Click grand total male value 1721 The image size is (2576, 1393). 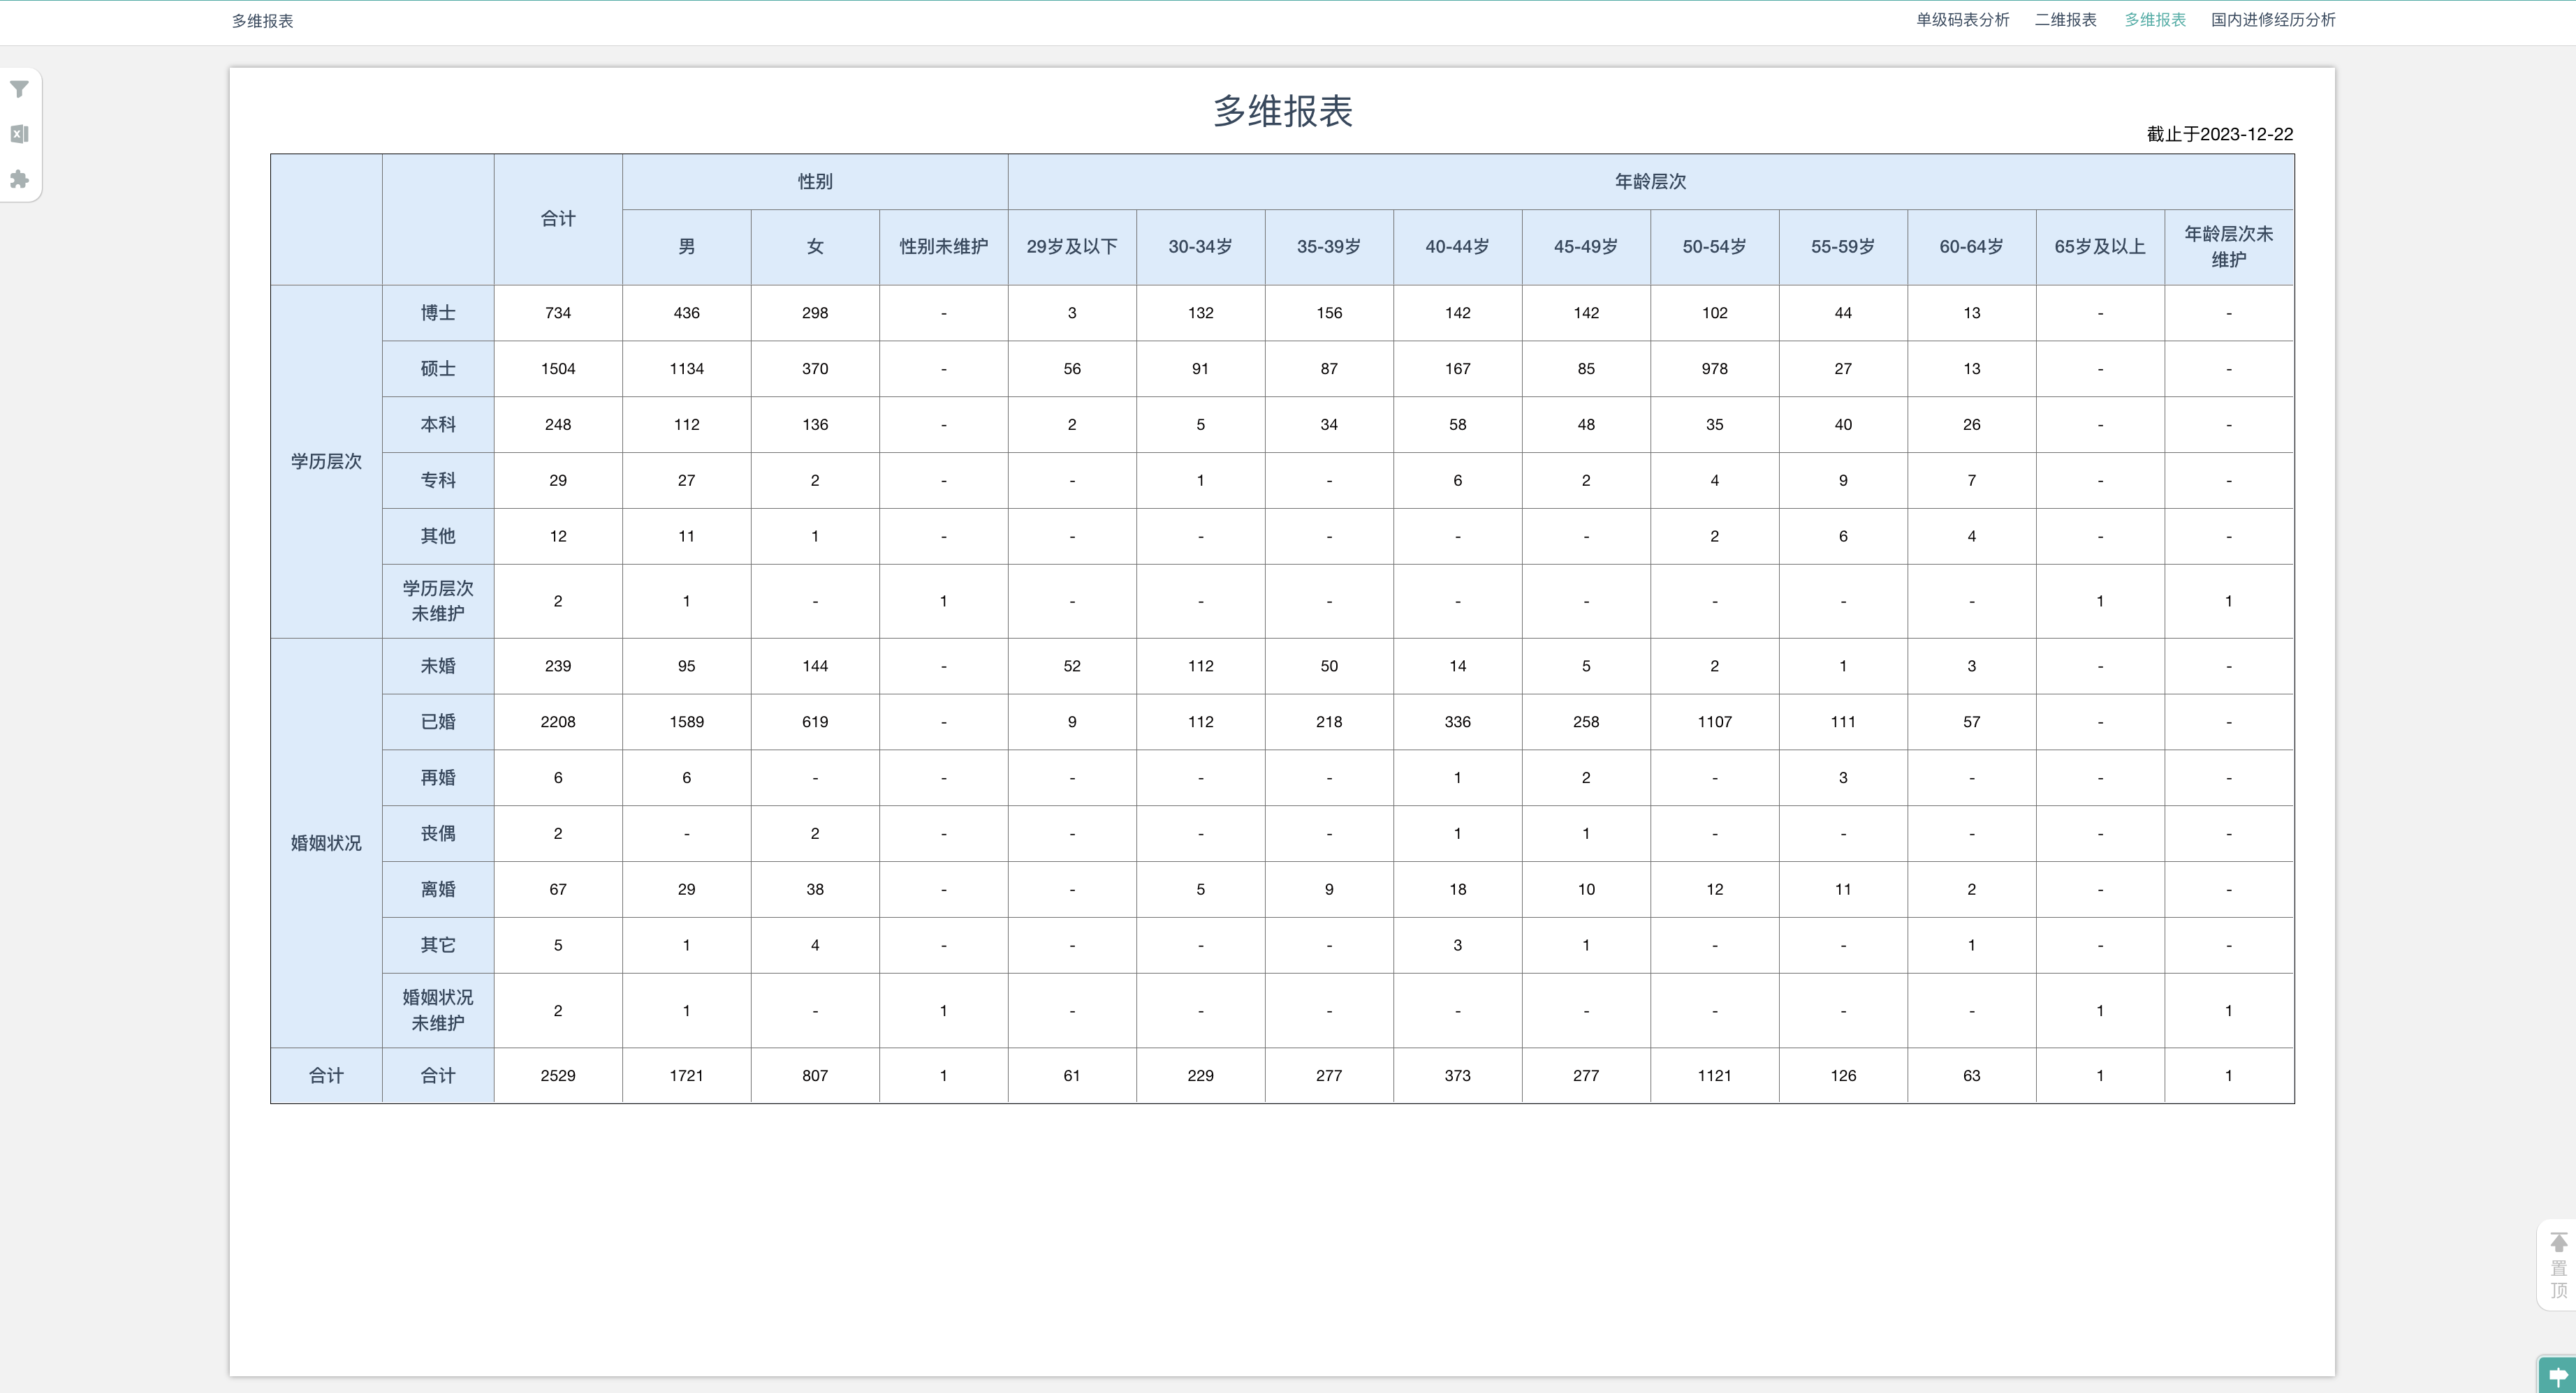pyautogui.click(x=686, y=1075)
